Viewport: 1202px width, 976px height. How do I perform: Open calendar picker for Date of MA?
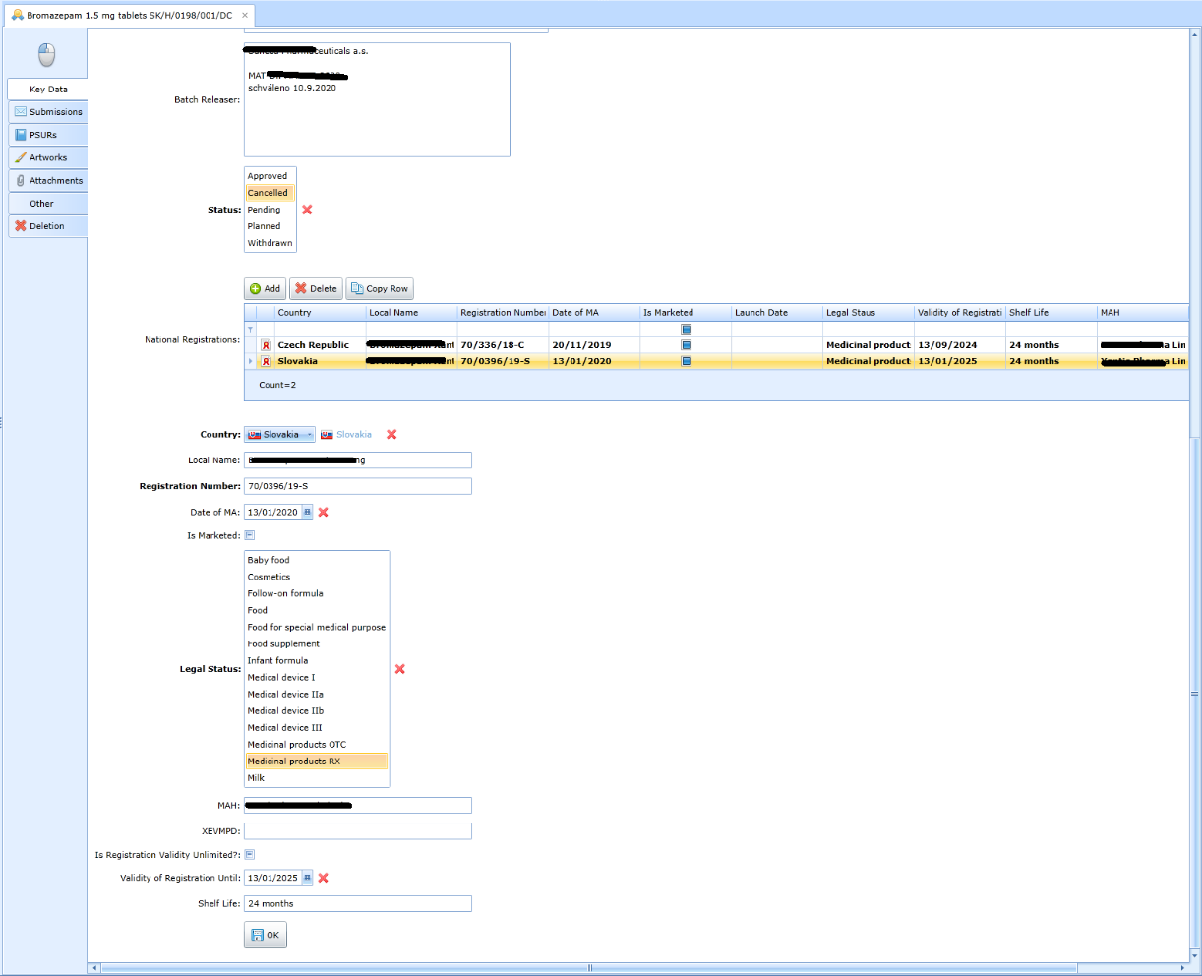click(x=307, y=512)
